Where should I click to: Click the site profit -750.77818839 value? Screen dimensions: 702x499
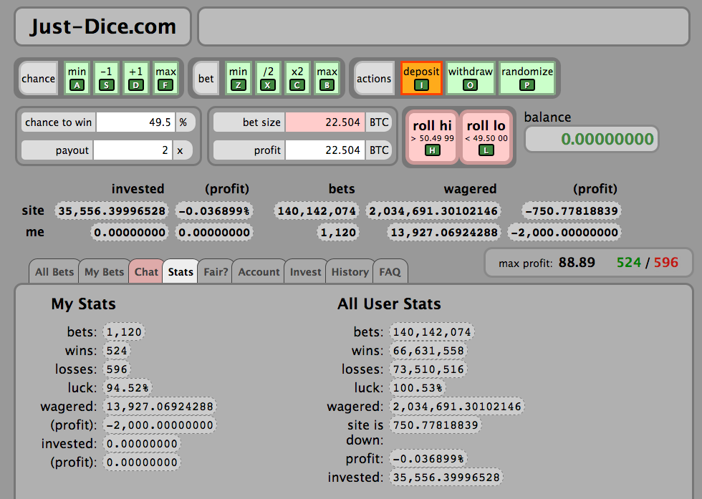(572, 210)
